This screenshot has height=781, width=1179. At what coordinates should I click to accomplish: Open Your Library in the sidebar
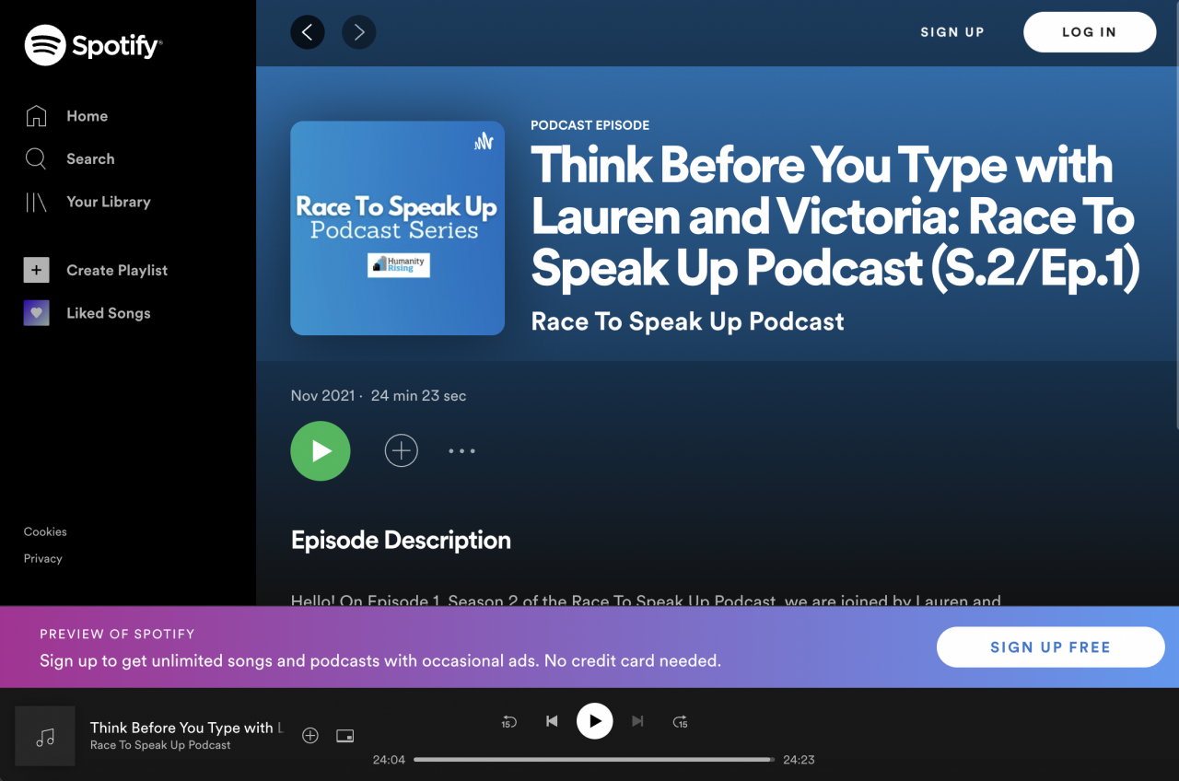[108, 202]
